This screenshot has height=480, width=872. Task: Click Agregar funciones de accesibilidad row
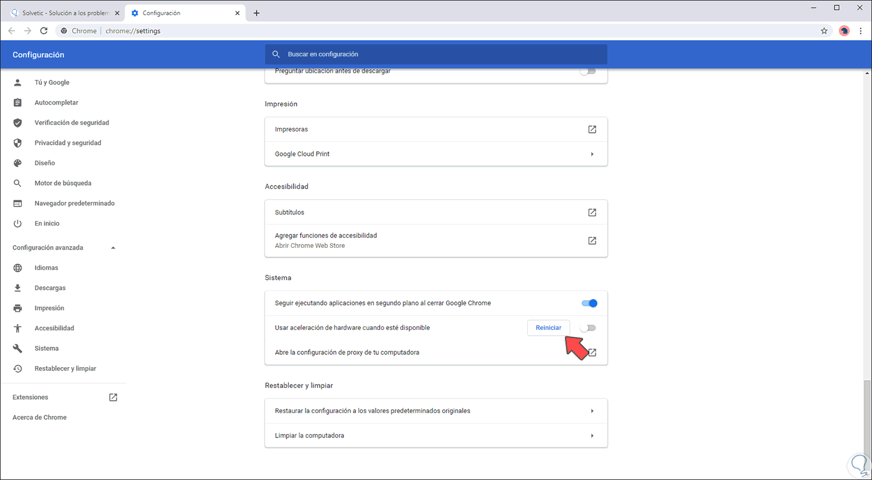point(436,240)
